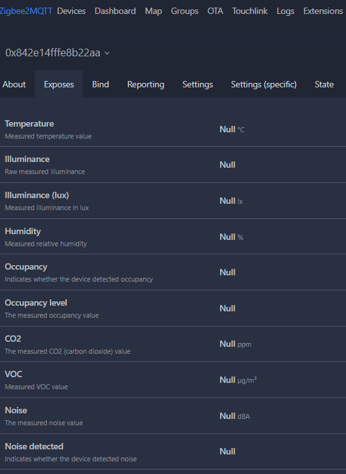Click the CO2 Null ppm value
346x474 pixels.
(235, 344)
